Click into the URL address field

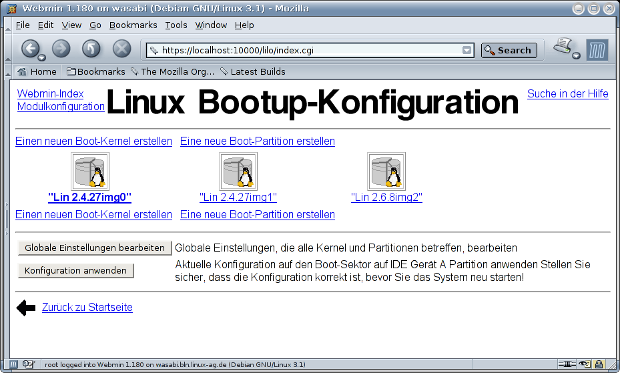(310, 50)
